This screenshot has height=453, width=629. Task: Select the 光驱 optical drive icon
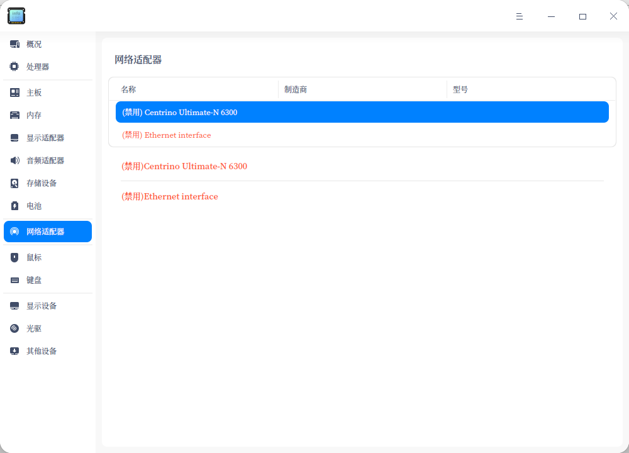(14, 328)
